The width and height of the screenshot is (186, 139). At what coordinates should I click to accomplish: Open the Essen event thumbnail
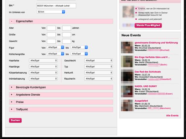127,92
